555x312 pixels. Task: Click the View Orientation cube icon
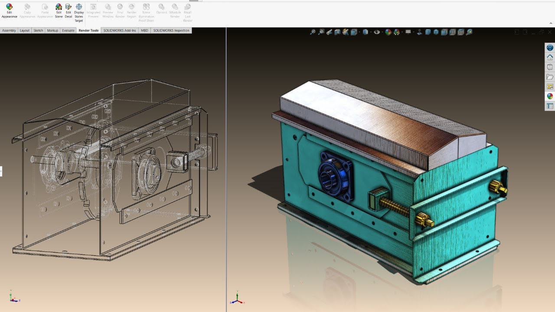point(354,32)
